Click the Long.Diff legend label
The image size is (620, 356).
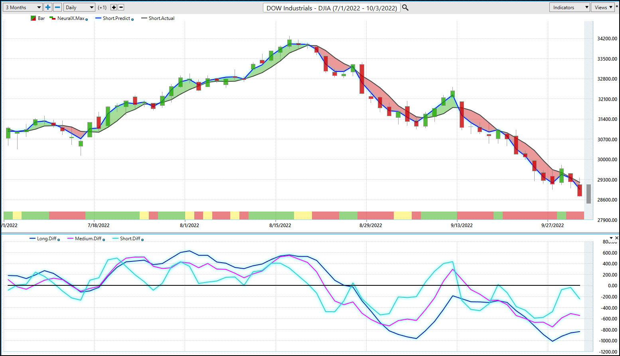pos(47,239)
